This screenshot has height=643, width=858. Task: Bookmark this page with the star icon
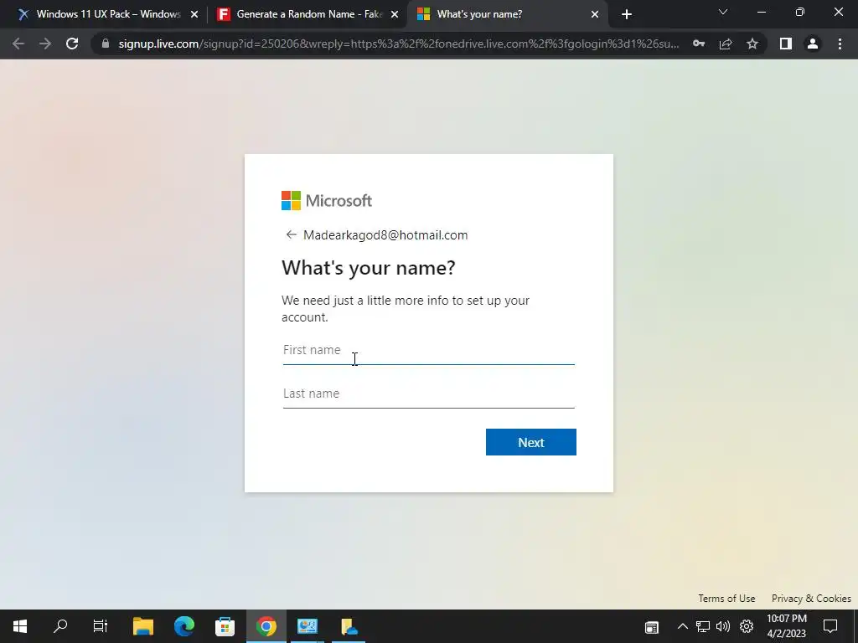tap(752, 44)
